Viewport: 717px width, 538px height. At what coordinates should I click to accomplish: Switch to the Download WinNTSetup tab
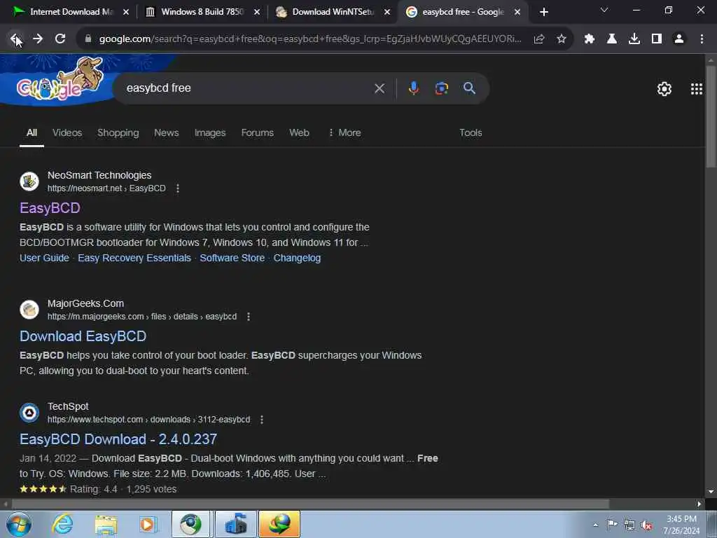click(x=333, y=12)
